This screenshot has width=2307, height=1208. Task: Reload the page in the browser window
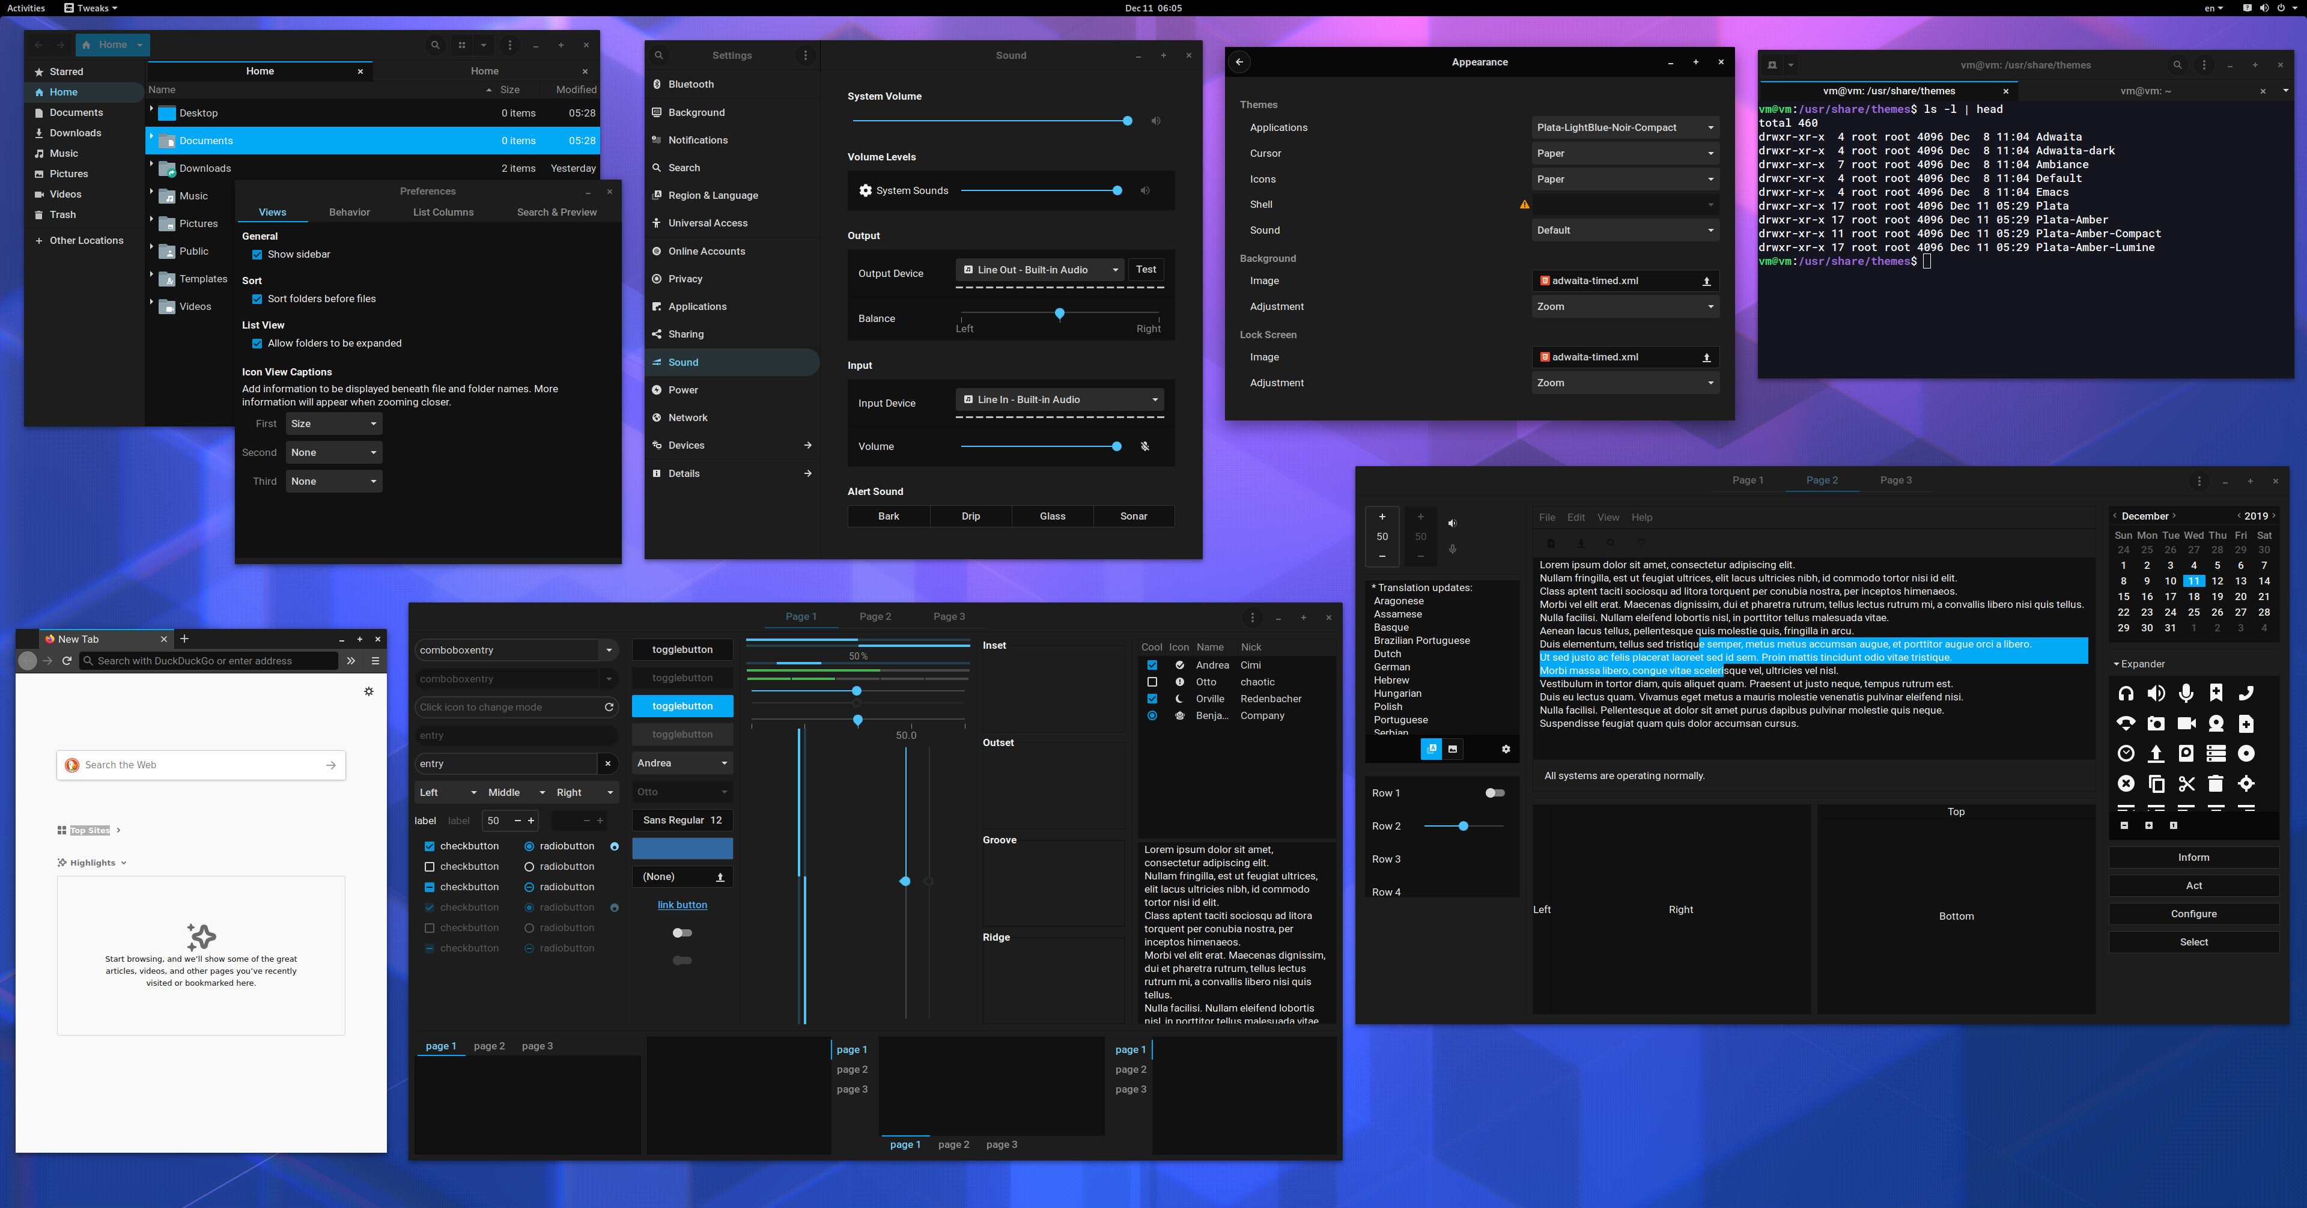[x=67, y=661]
